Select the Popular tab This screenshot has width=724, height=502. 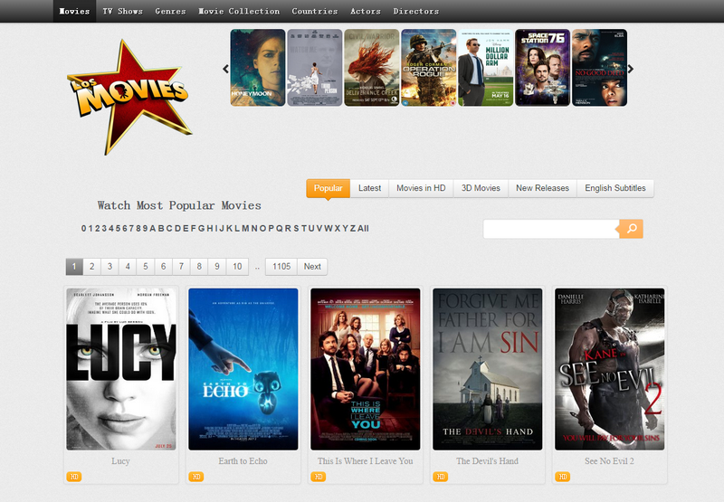[x=328, y=188]
